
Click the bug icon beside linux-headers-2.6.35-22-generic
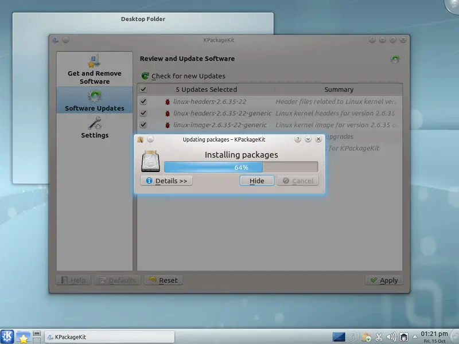coord(168,114)
